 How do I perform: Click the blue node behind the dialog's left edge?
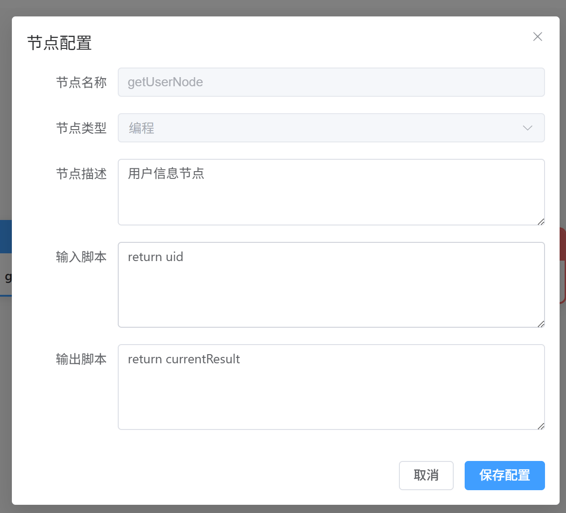5,237
